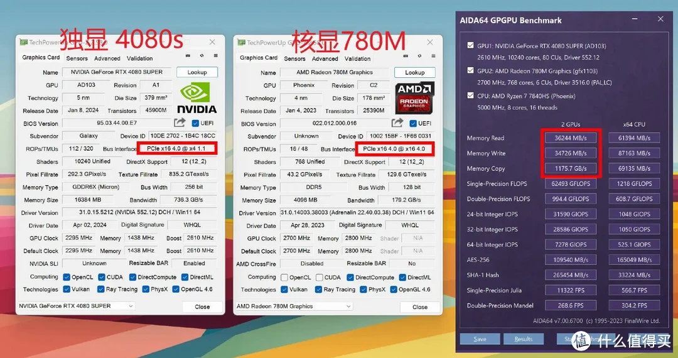Screen dimensions: 678x358
Task: Click the BIOS Version 022.012.000.016 field
Action: click(335, 123)
